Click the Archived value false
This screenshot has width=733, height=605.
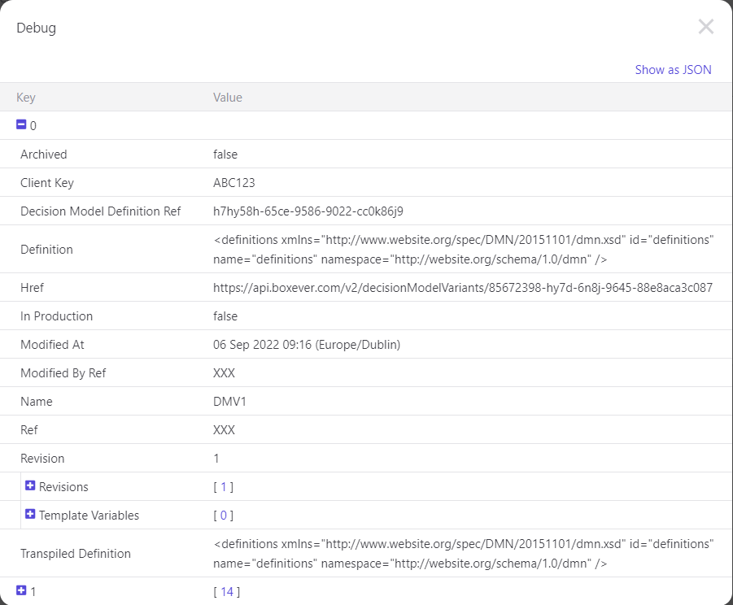pyautogui.click(x=225, y=155)
